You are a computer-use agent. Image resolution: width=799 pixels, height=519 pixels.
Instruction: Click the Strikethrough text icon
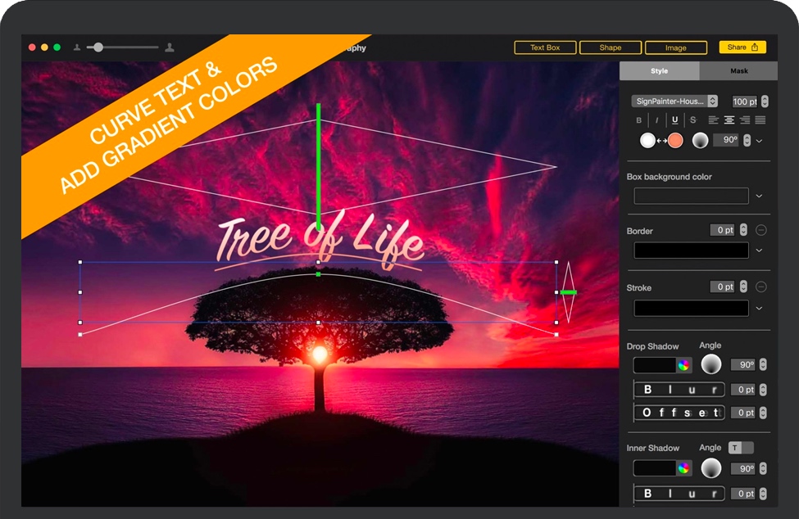pos(693,120)
